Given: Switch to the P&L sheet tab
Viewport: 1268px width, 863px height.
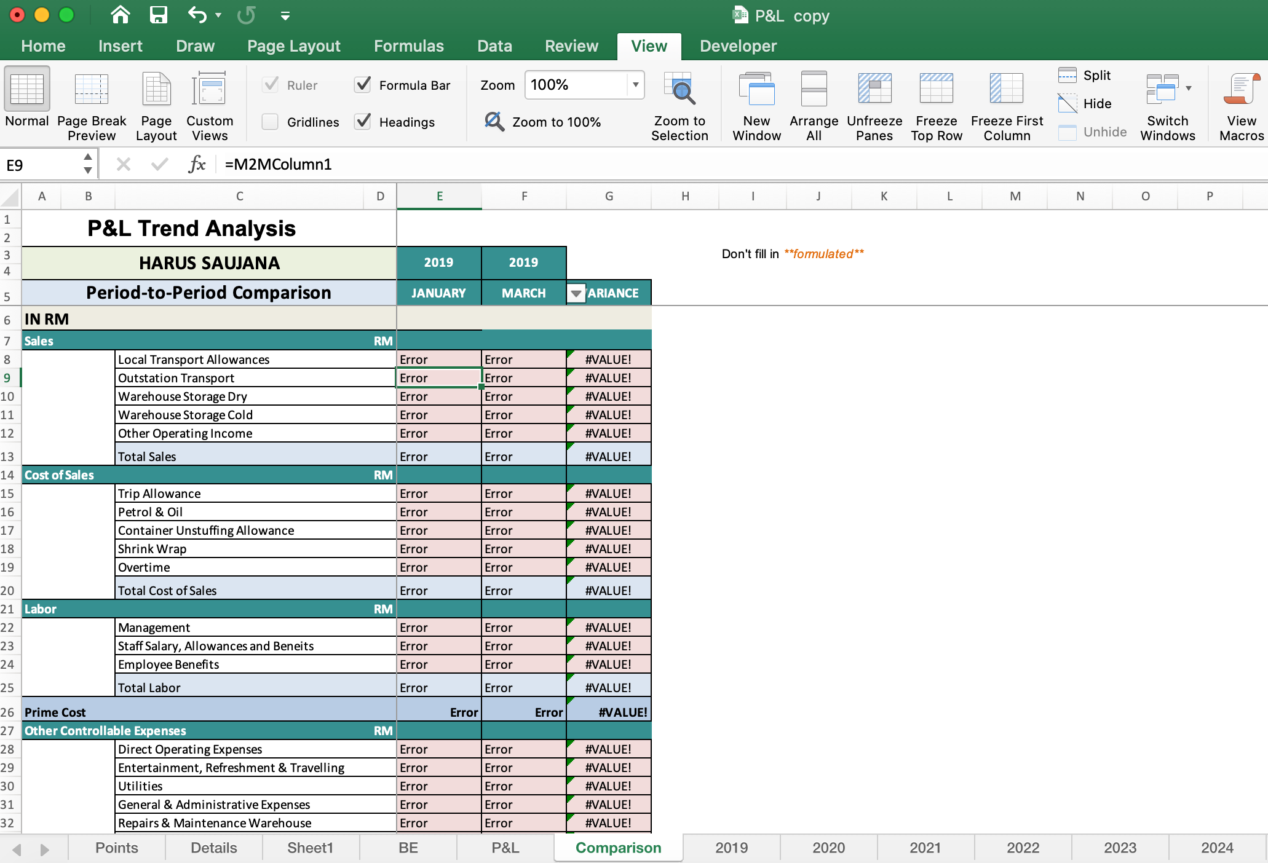Looking at the screenshot, I should [505, 848].
